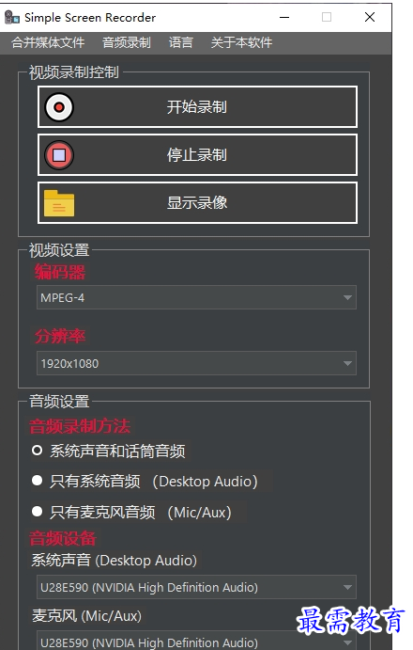This screenshot has width=413, height=650.
Task: Open the 关于本软件 menu
Action: [241, 42]
